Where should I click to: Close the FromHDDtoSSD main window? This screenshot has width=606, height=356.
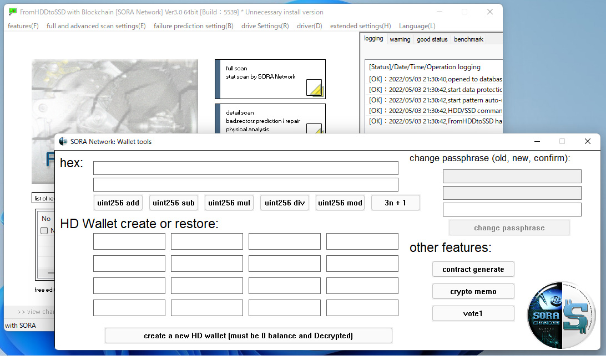tap(489, 12)
